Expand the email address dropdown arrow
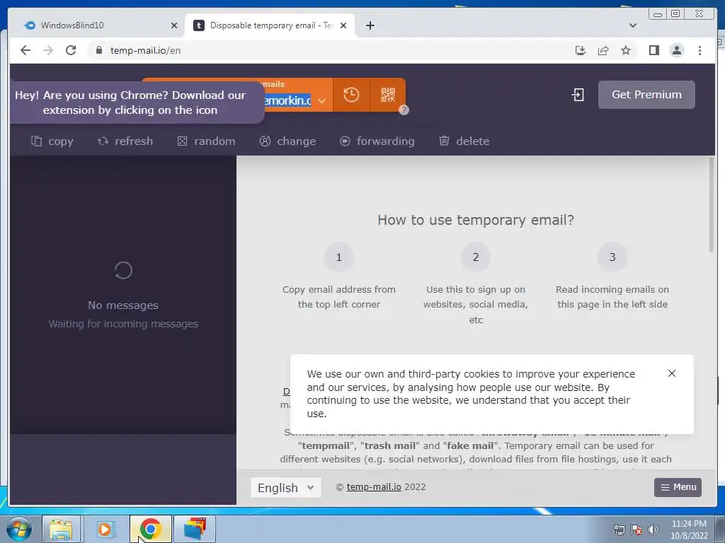This screenshot has width=725, height=543. pyautogui.click(x=322, y=100)
